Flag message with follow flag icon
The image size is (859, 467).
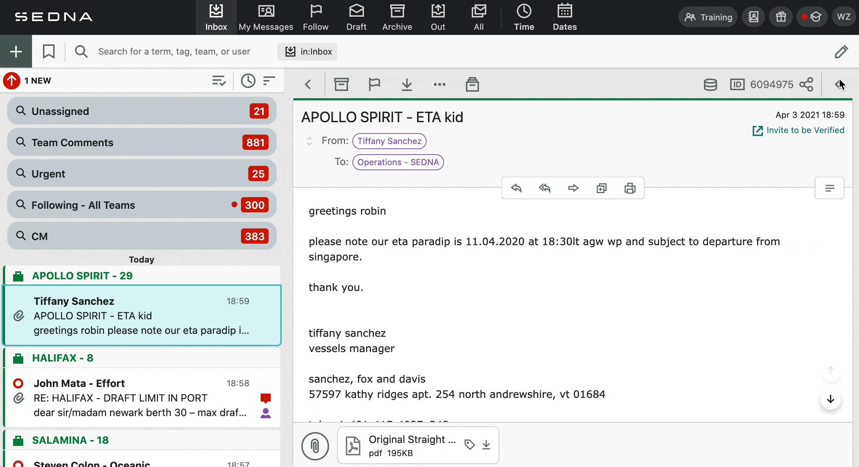coord(374,84)
